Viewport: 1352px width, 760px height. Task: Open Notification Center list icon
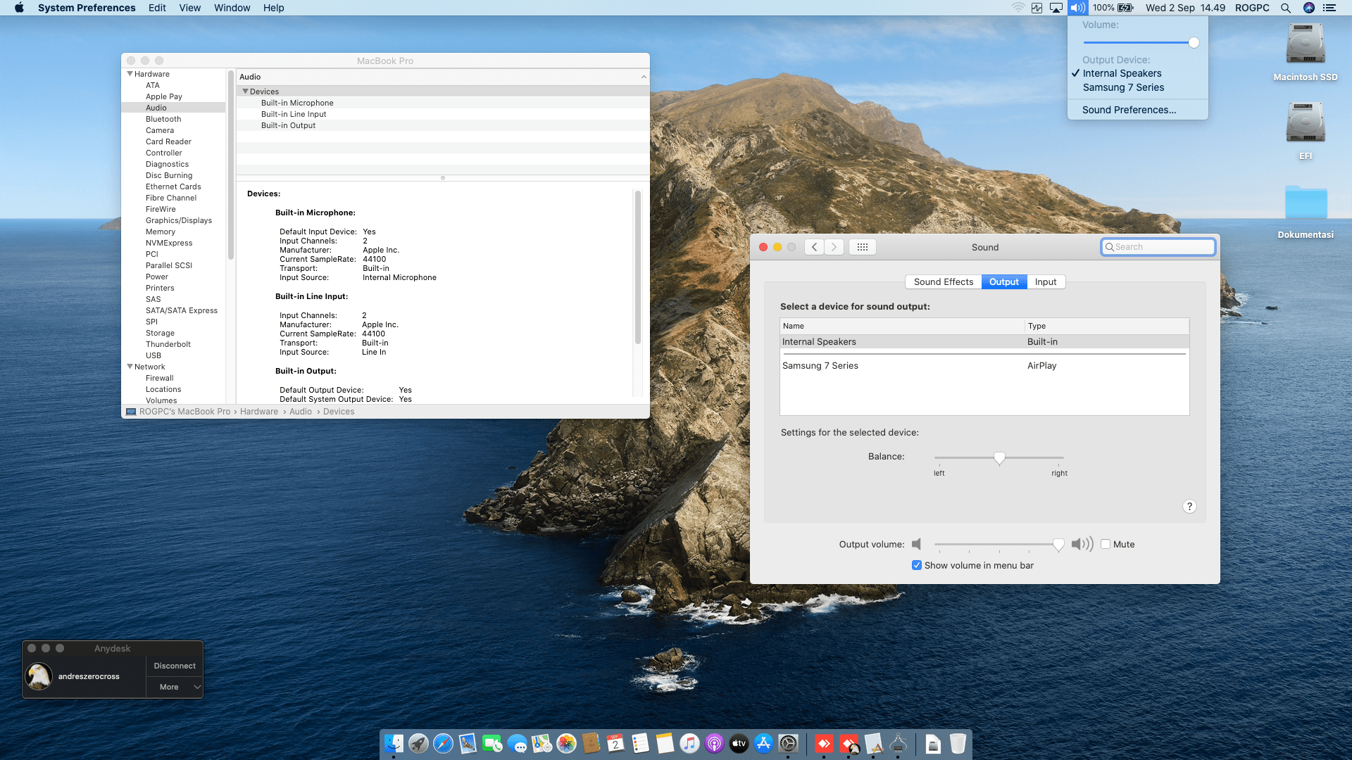[1329, 8]
